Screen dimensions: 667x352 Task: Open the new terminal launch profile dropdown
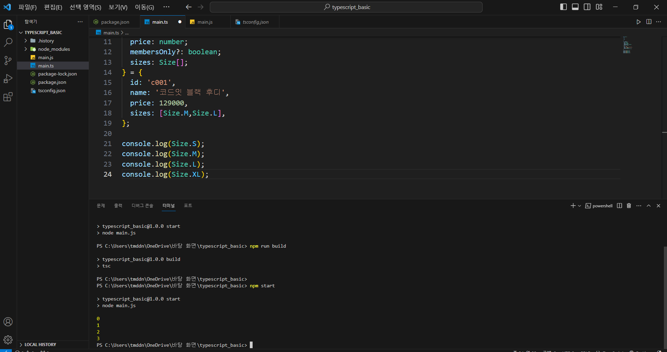pos(579,206)
